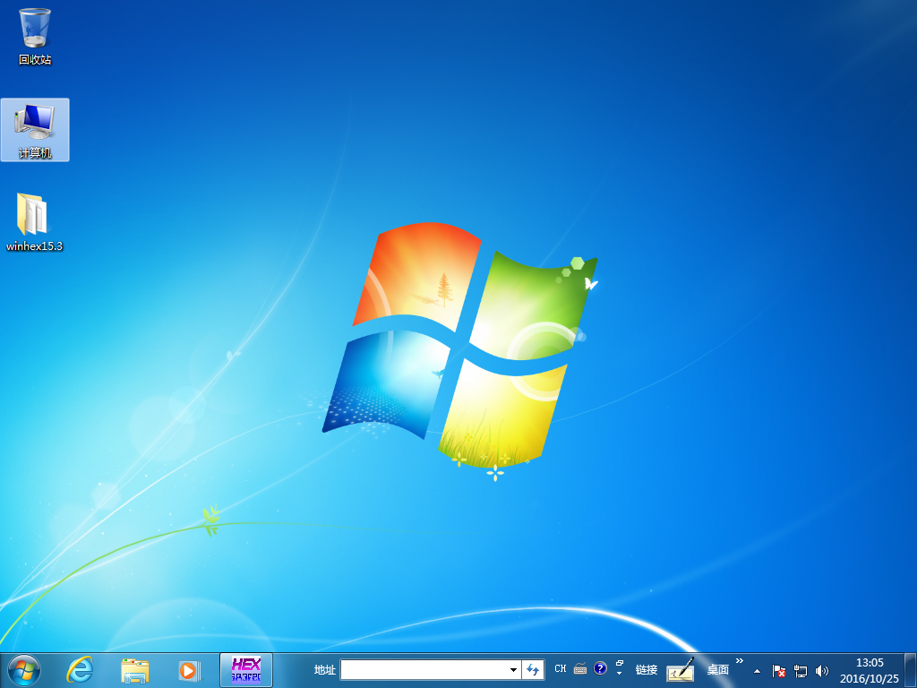Click the CH input language indicator
The height and width of the screenshot is (688, 917).
click(x=561, y=668)
